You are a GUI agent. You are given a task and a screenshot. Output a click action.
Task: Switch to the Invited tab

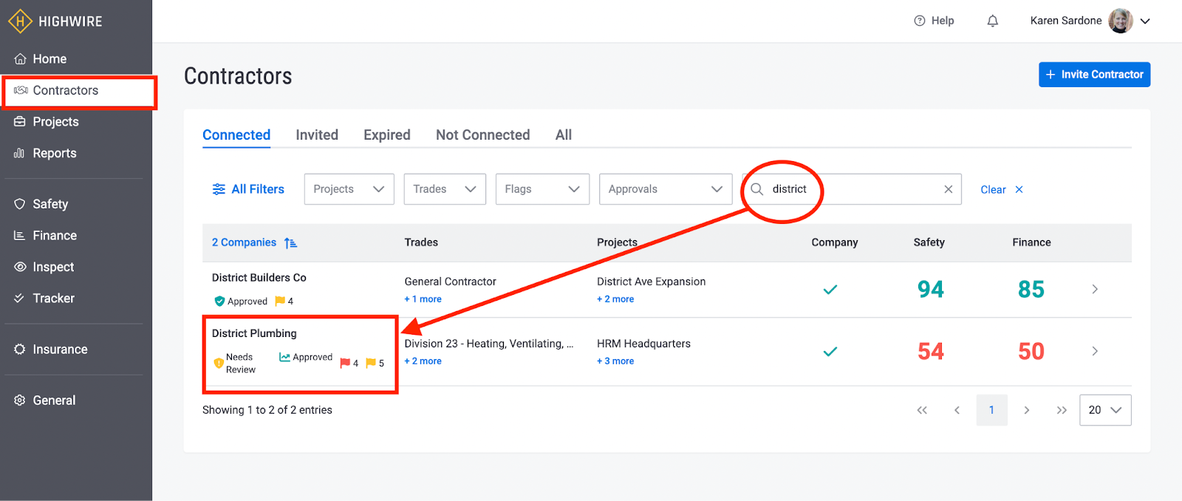tap(317, 135)
